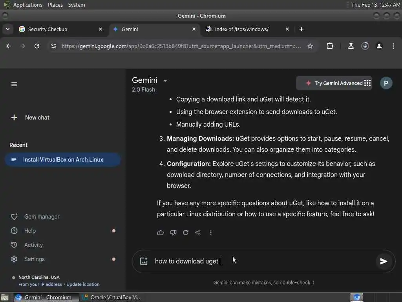Open the System menu

click(77, 5)
